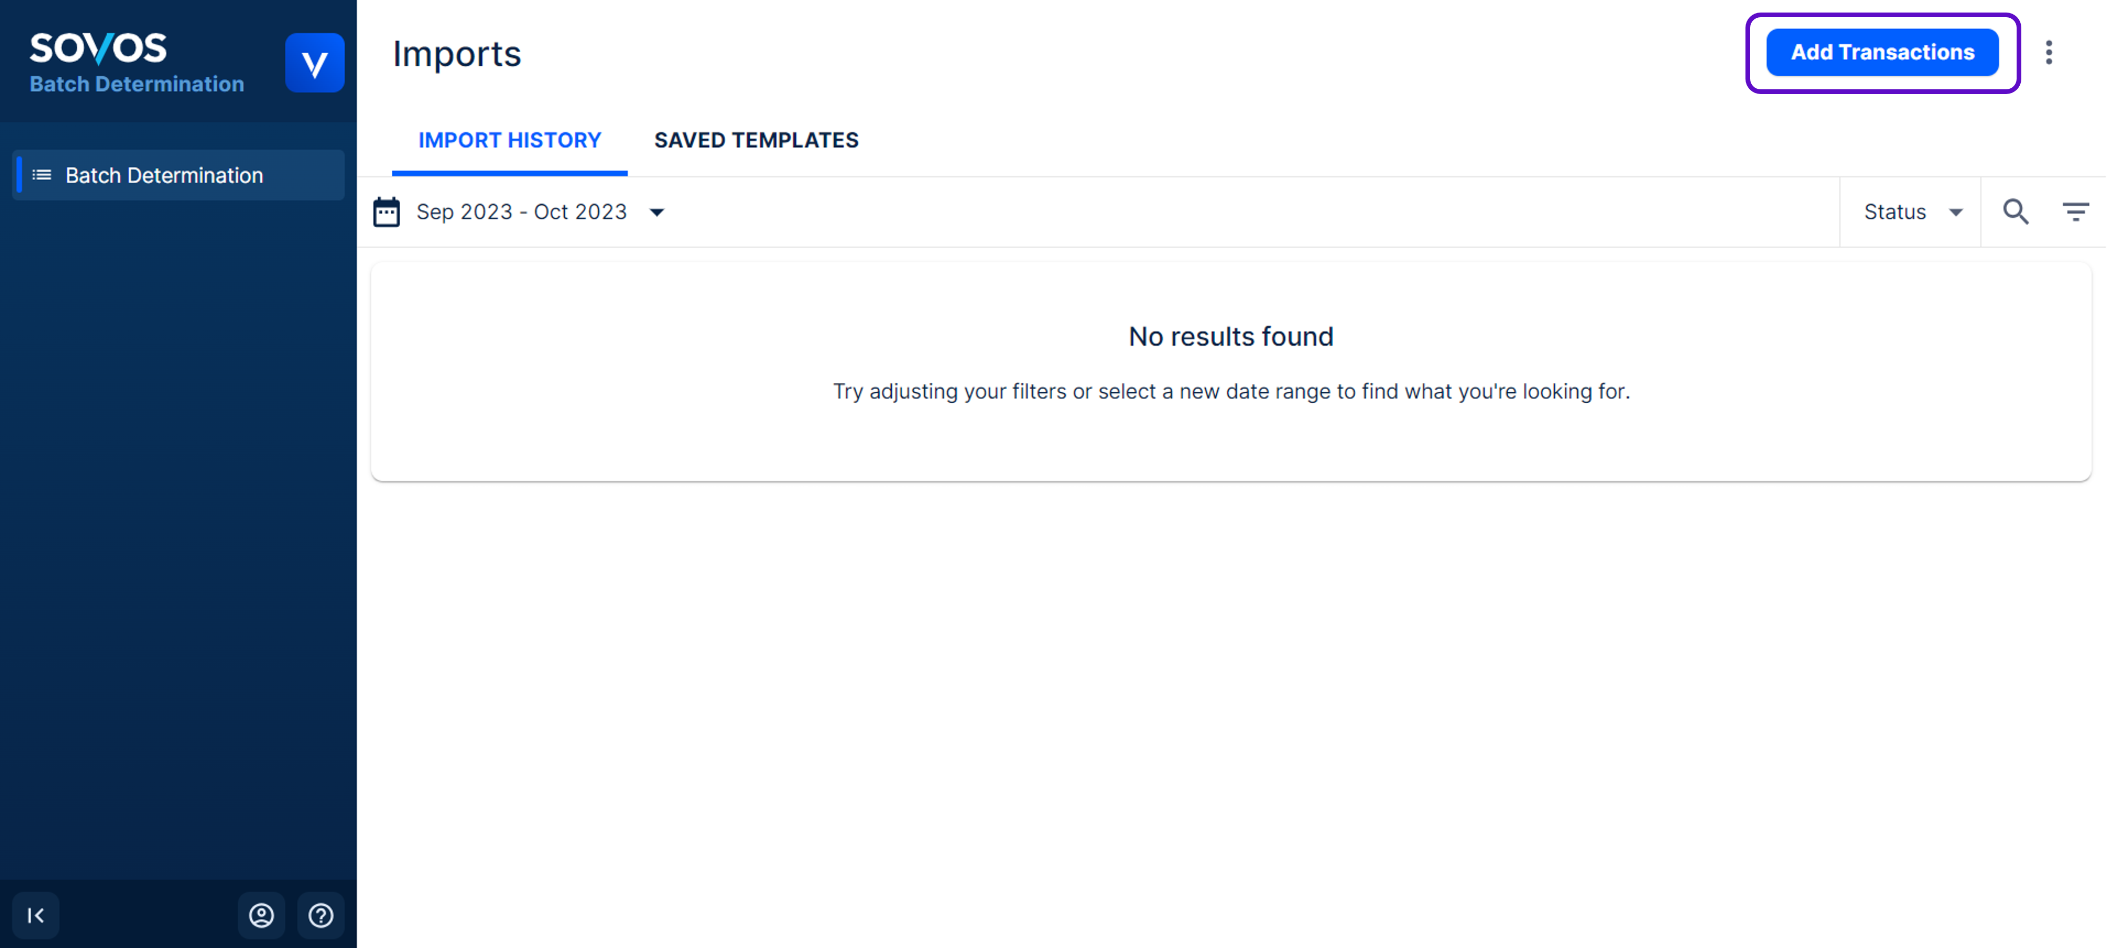Open the Status dropdown

[1911, 212]
